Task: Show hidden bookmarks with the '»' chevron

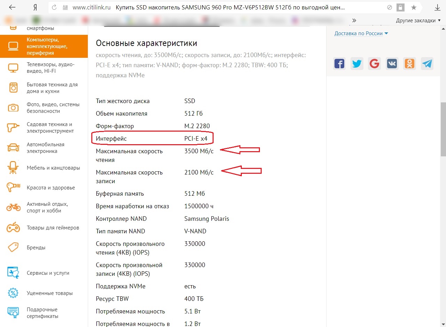Action: 354,20
